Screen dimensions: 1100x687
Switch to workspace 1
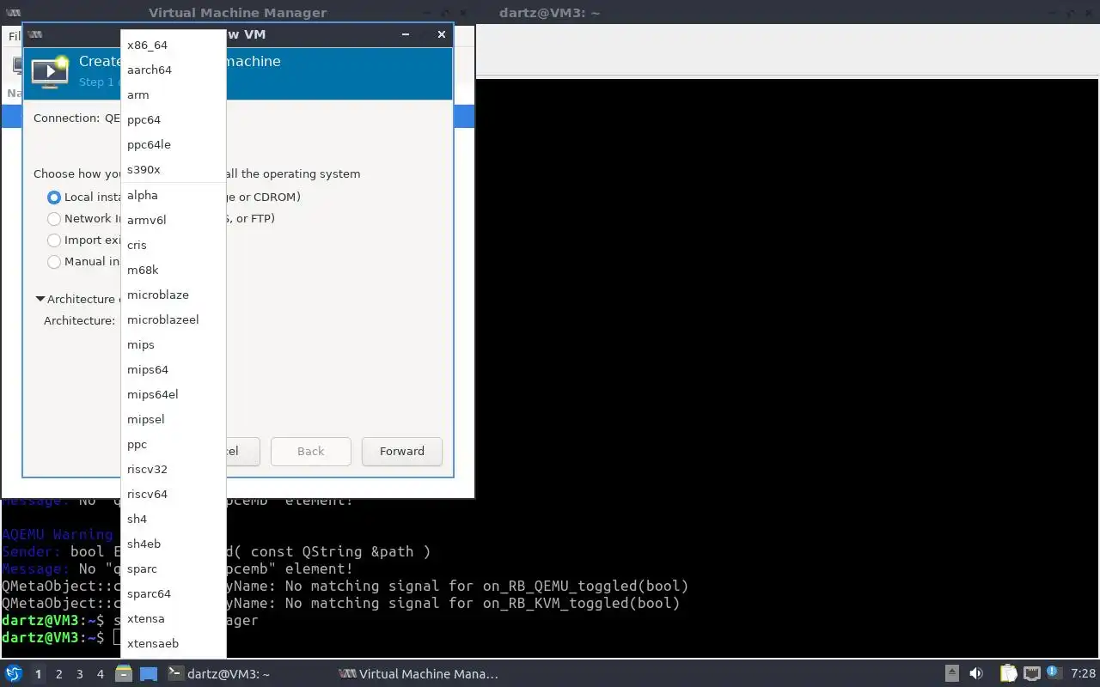click(x=38, y=674)
